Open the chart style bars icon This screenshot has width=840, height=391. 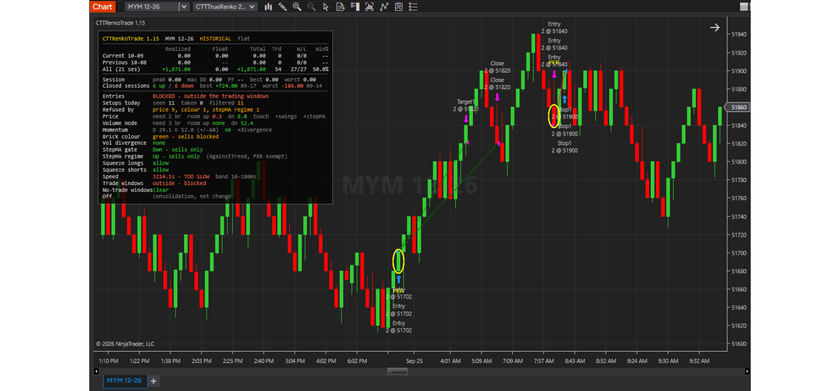268,7
